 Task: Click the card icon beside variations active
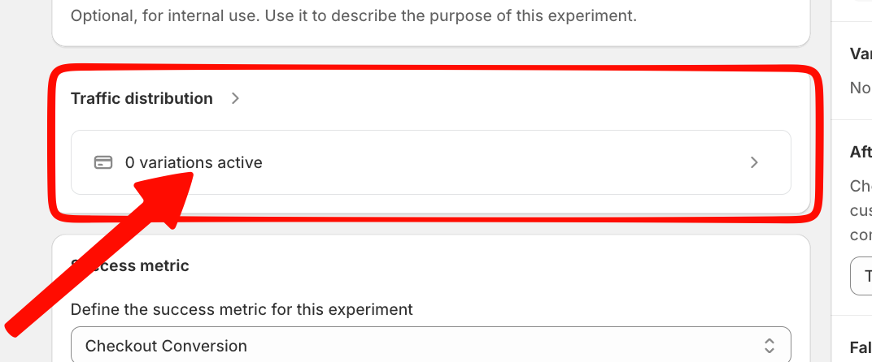[x=102, y=162]
